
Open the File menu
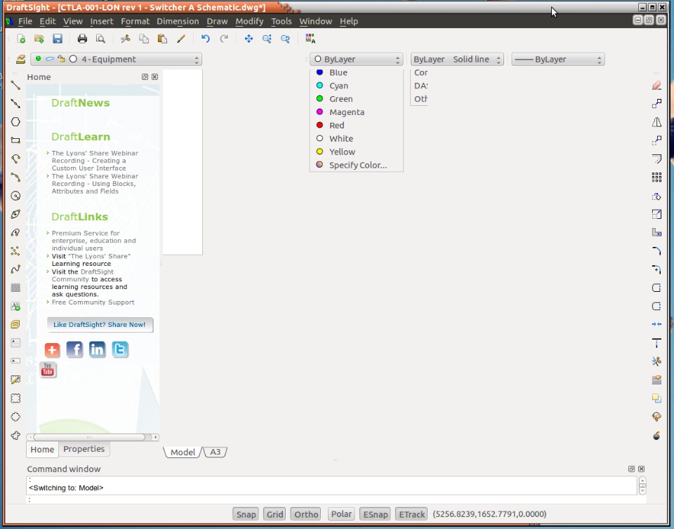coord(25,21)
